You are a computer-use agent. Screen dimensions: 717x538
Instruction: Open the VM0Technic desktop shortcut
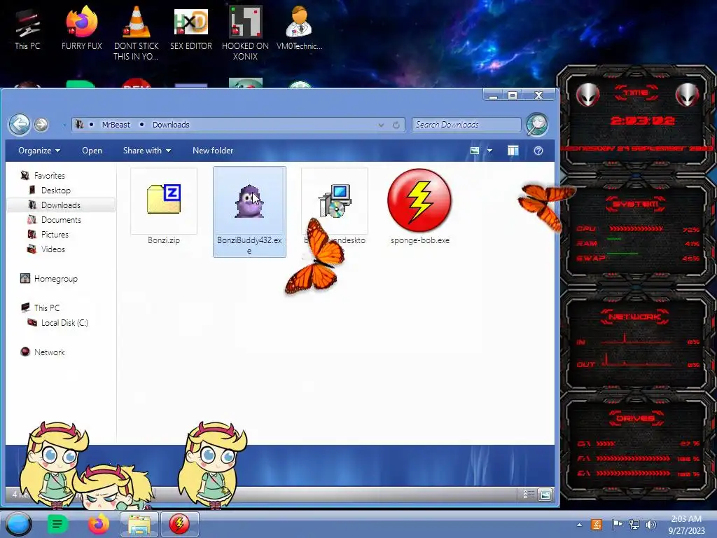(x=299, y=28)
